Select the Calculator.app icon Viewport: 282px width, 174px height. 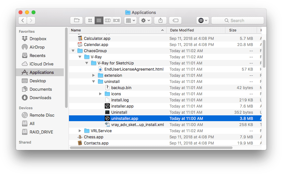[80, 38]
